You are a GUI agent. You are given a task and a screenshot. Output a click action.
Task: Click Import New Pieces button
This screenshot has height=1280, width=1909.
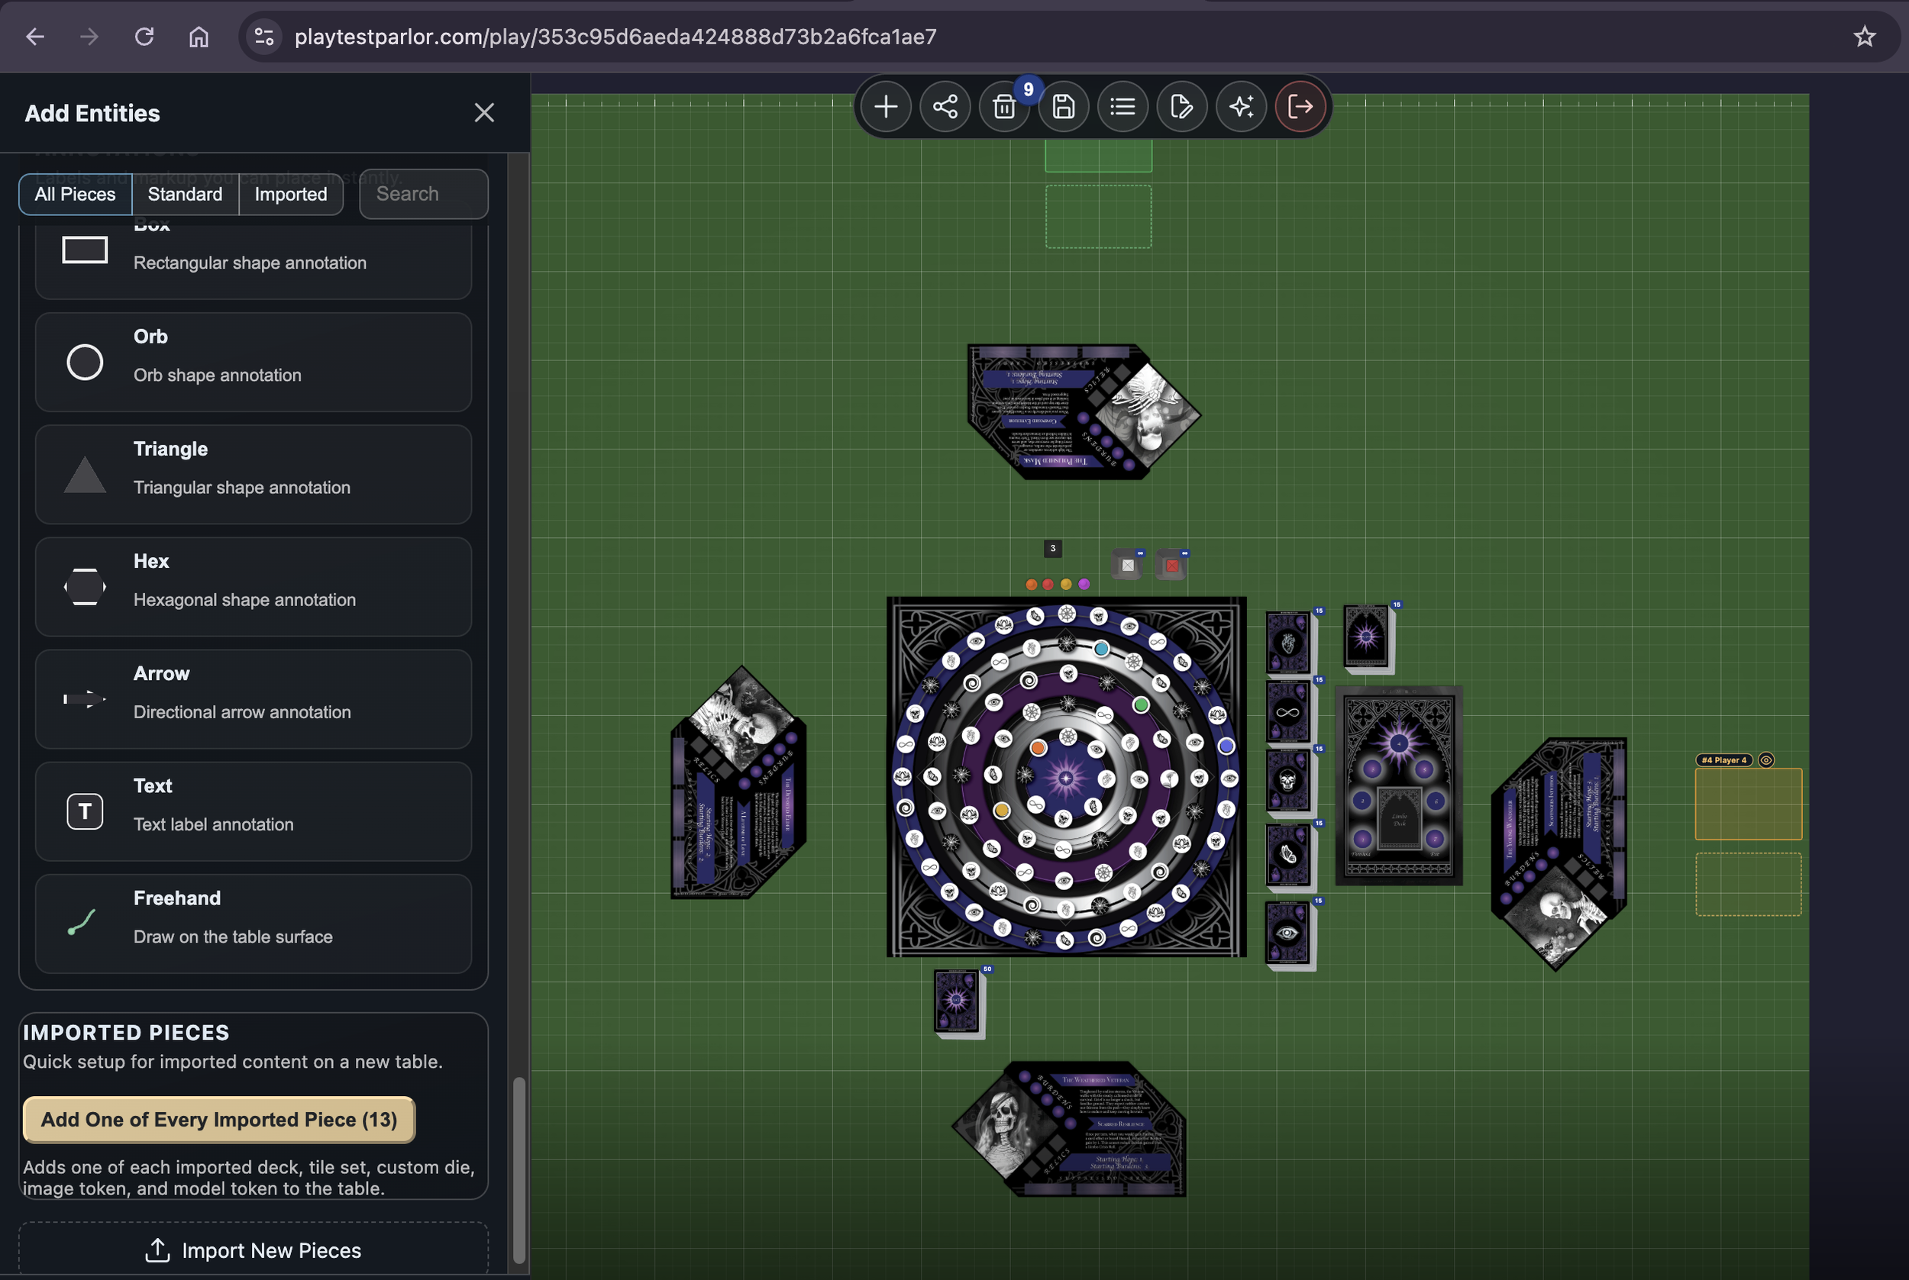click(253, 1249)
